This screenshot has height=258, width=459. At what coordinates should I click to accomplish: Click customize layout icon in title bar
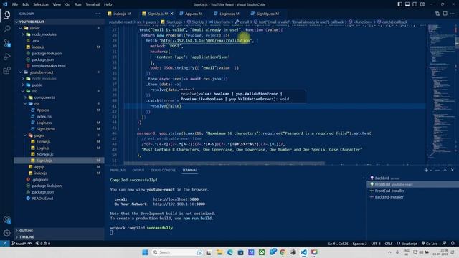point(422,4)
